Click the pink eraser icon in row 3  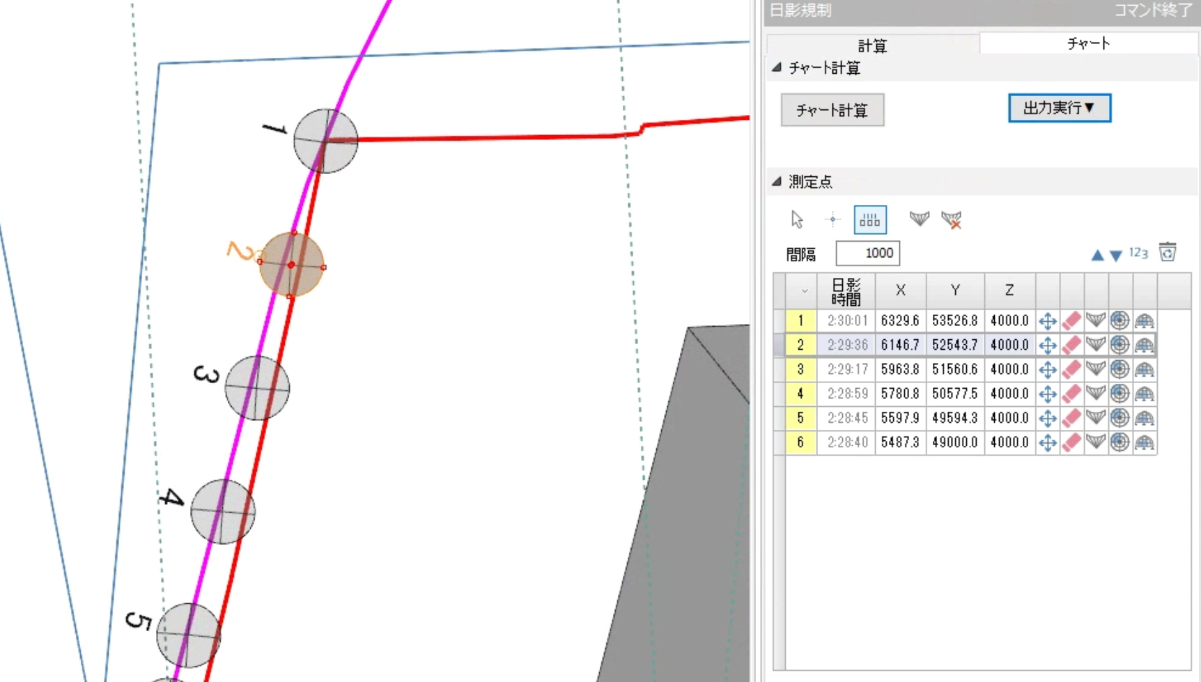point(1071,370)
